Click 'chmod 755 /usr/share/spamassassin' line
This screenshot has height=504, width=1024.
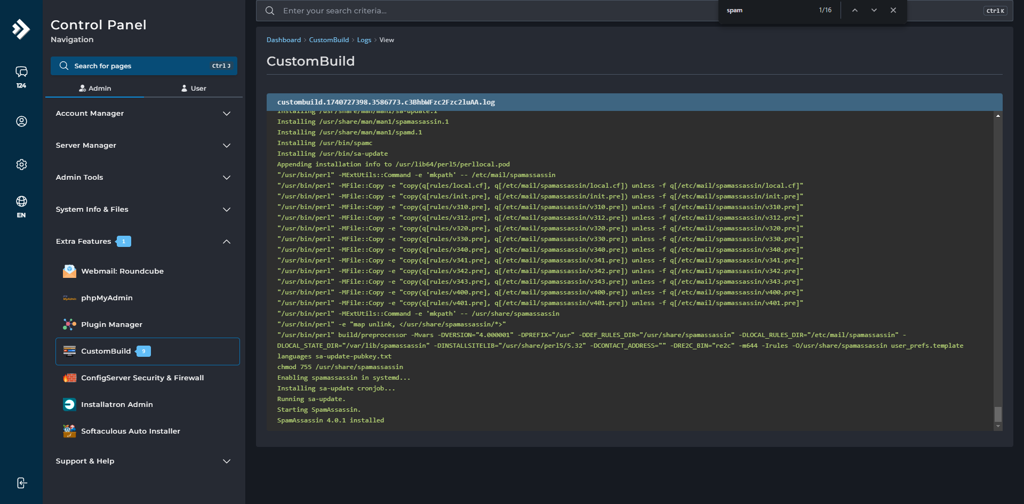[x=340, y=367]
